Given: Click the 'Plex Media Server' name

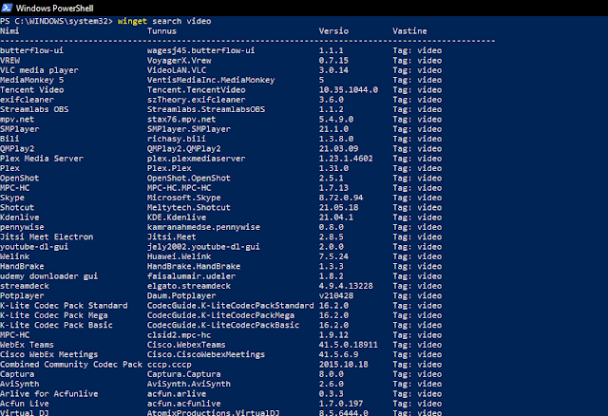Looking at the screenshot, I should (x=42, y=159).
